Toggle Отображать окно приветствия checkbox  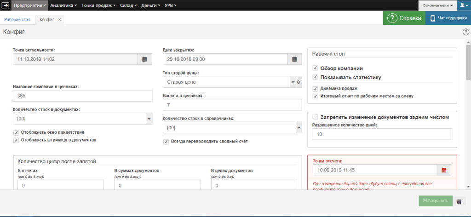click(x=16, y=132)
